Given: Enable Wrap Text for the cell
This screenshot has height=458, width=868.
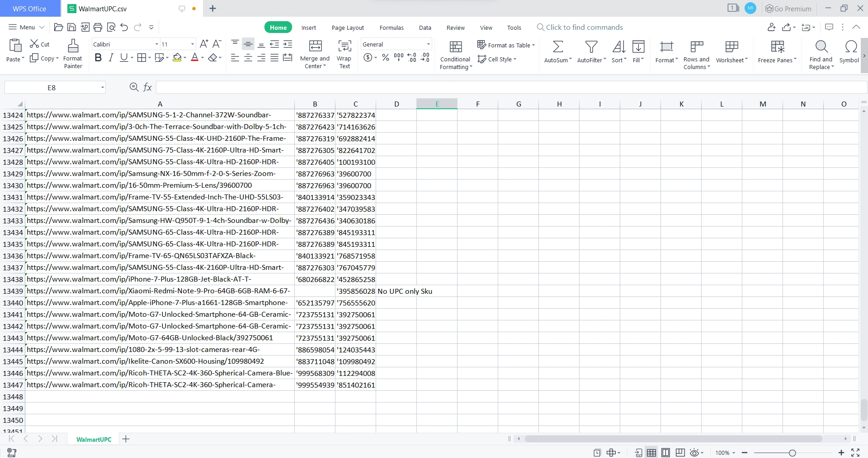Looking at the screenshot, I should coord(344,54).
